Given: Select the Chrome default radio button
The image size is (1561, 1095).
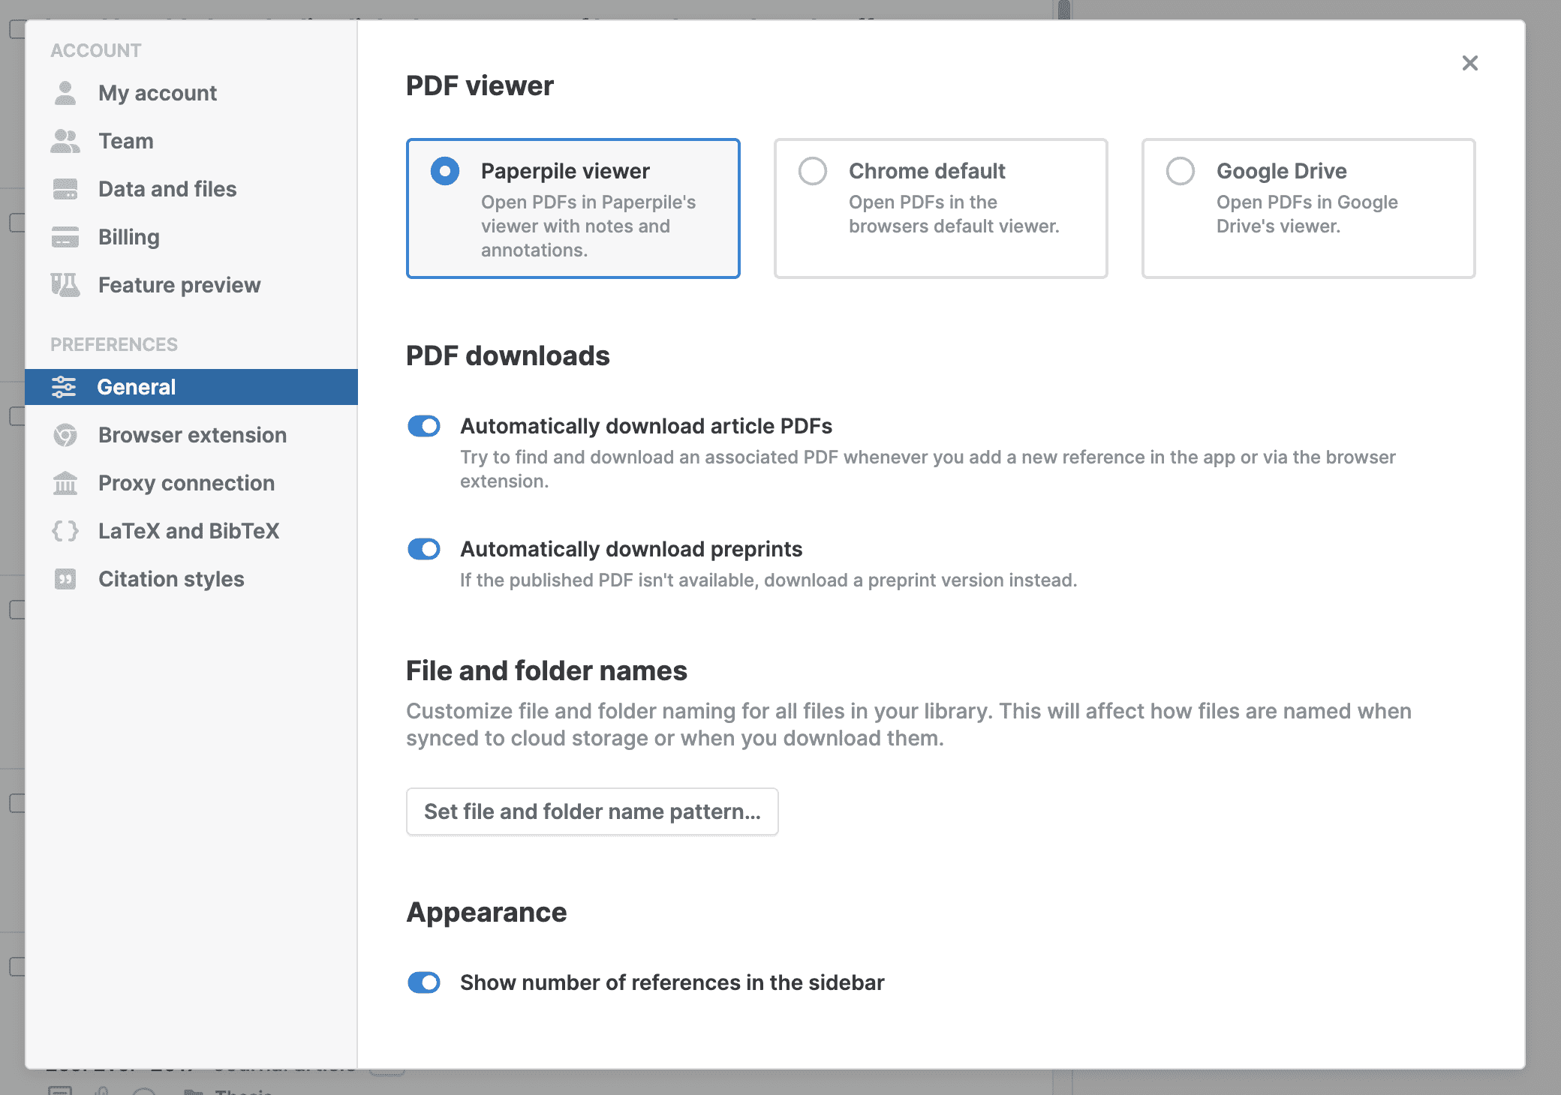Looking at the screenshot, I should tap(813, 171).
